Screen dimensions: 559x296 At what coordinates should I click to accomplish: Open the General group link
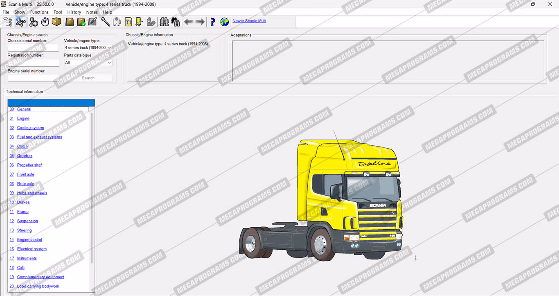click(x=24, y=109)
